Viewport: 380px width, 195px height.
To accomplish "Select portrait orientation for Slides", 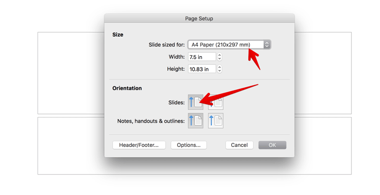I will [196, 102].
